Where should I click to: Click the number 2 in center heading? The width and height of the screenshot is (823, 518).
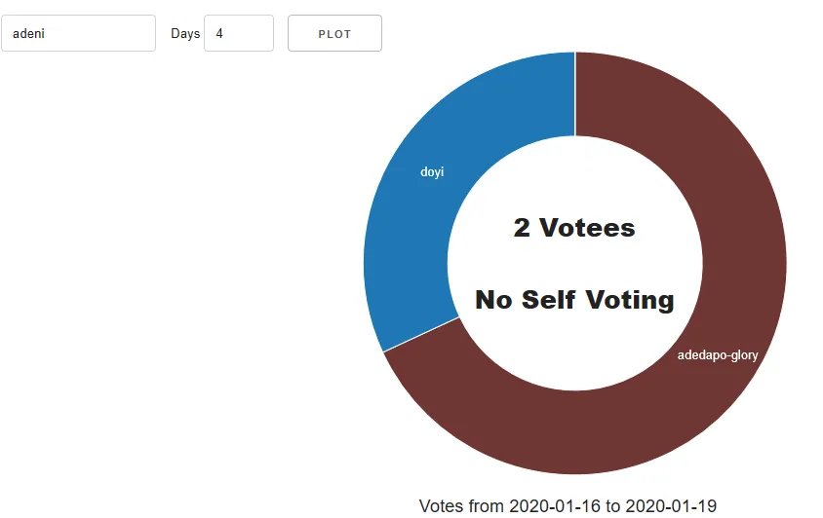point(522,228)
